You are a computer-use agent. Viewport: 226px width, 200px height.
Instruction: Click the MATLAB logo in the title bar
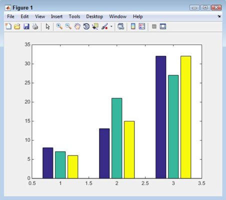(x=8, y=7)
